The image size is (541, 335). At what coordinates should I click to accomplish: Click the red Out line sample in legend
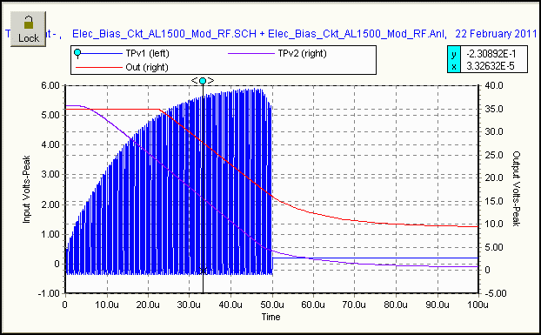[x=98, y=67]
